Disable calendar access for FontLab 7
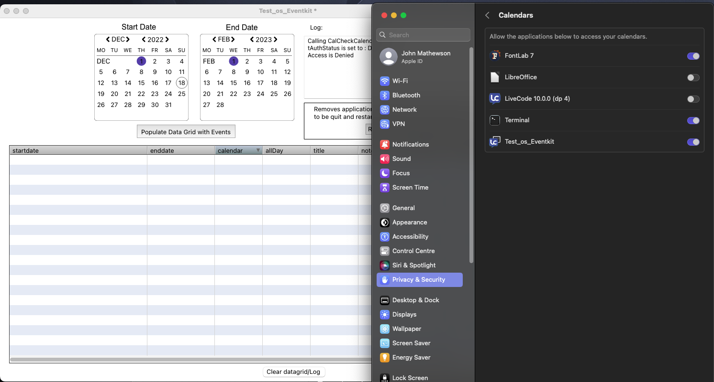The image size is (714, 382). (693, 56)
